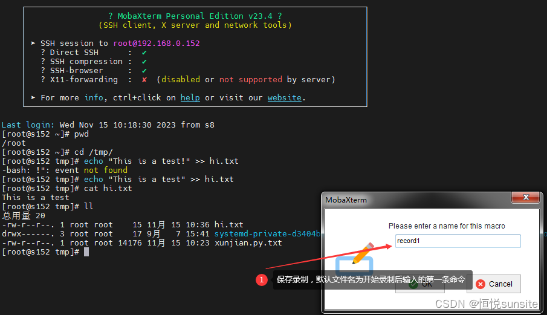Click the red numbered badge 1
This screenshot has height=315, width=547.
(x=262, y=280)
